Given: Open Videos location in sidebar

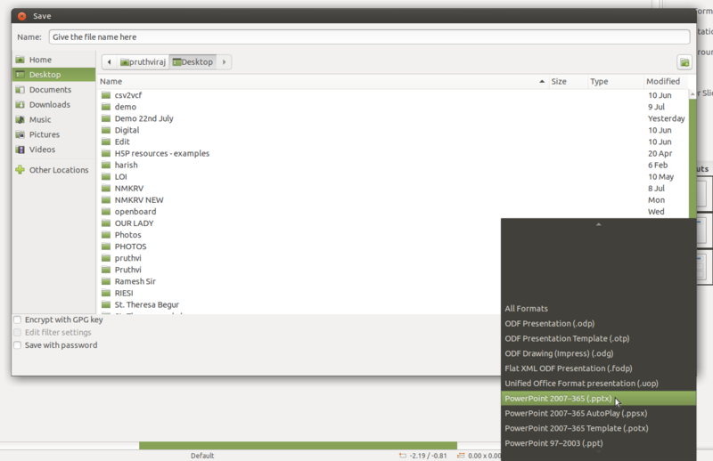Looking at the screenshot, I should pyautogui.click(x=53, y=150).
